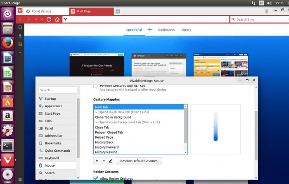This screenshot has height=184, width=289.
Task: Open a new tab with plus button
Action: [x=118, y=12]
